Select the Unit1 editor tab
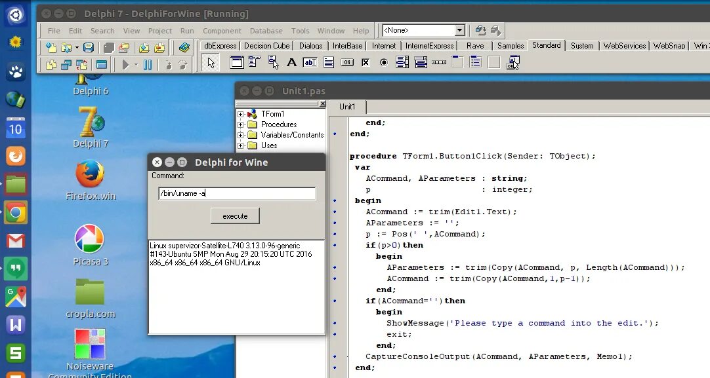710x378 pixels. tap(347, 107)
